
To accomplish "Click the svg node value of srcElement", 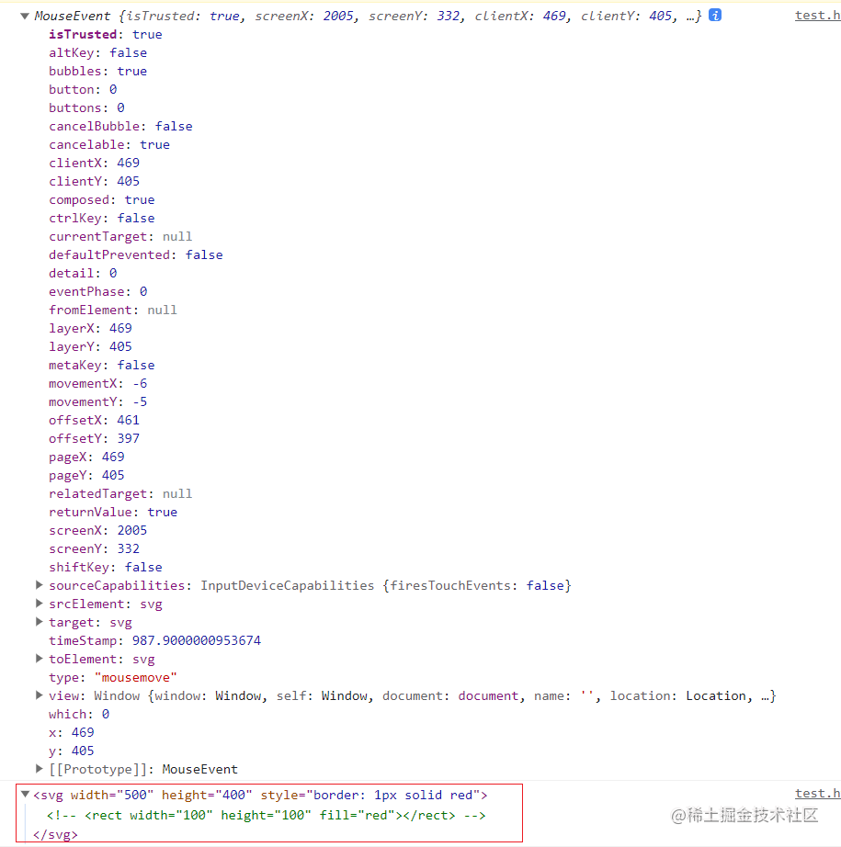I will (x=151, y=604).
